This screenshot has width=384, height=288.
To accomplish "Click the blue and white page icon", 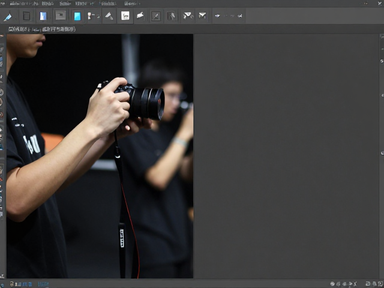I will (43, 16).
